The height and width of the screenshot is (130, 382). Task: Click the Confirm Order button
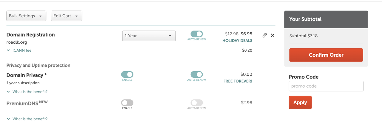(x=326, y=55)
